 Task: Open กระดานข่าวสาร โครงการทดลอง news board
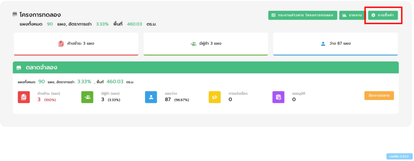tap(303, 15)
